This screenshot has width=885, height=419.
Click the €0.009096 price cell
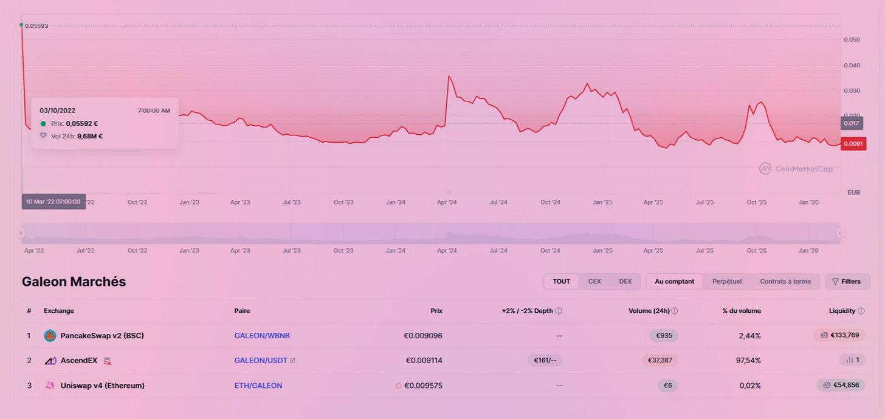423,335
